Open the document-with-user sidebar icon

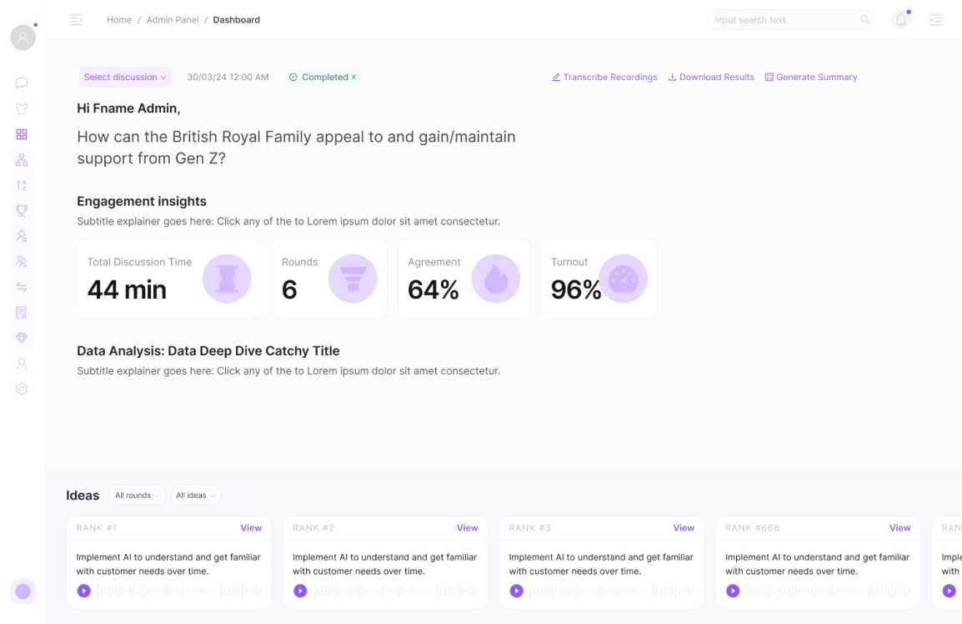point(22,313)
